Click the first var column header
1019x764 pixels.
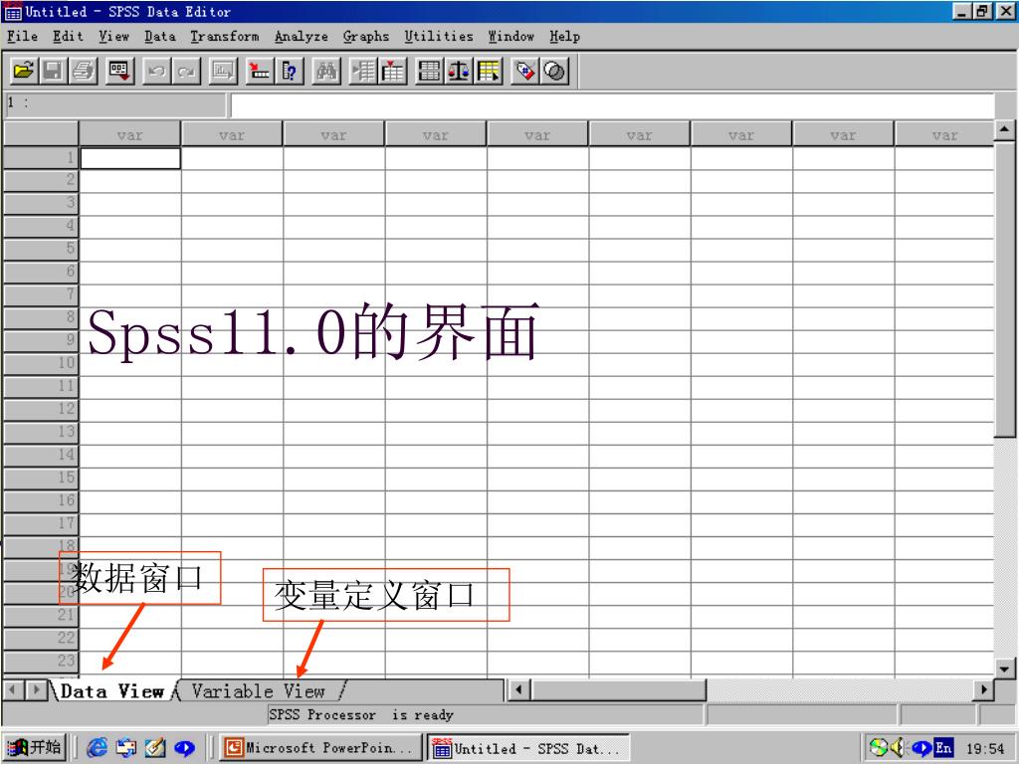click(130, 134)
